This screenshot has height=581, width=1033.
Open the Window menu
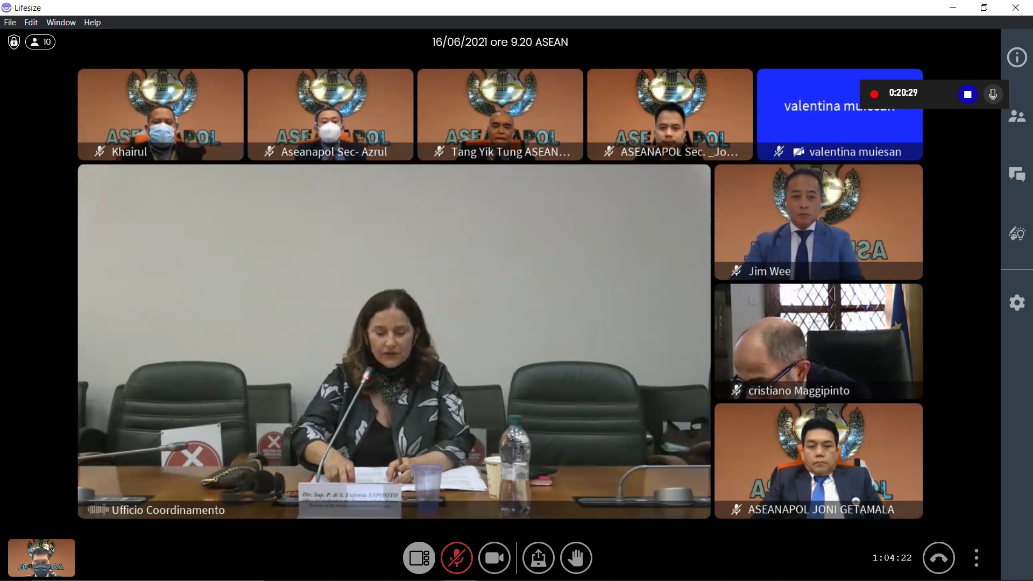click(61, 23)
